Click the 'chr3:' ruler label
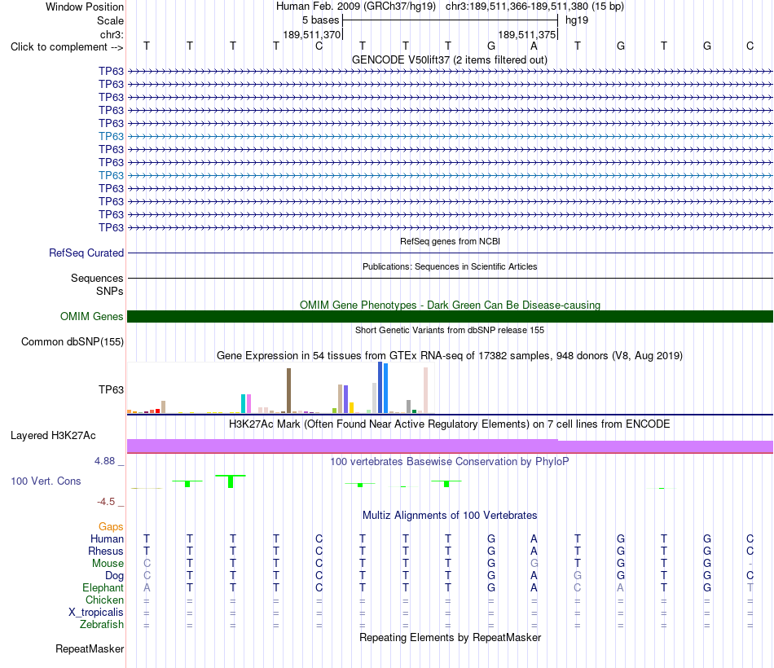The height and width of the screenshot is (668, 774). tap(112, 34)
